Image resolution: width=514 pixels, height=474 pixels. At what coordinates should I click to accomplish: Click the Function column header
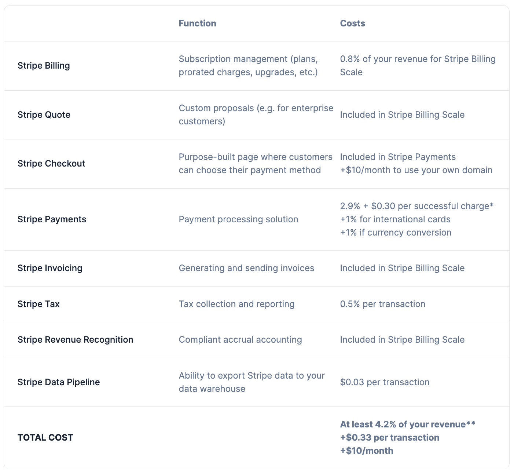(197, 23)
